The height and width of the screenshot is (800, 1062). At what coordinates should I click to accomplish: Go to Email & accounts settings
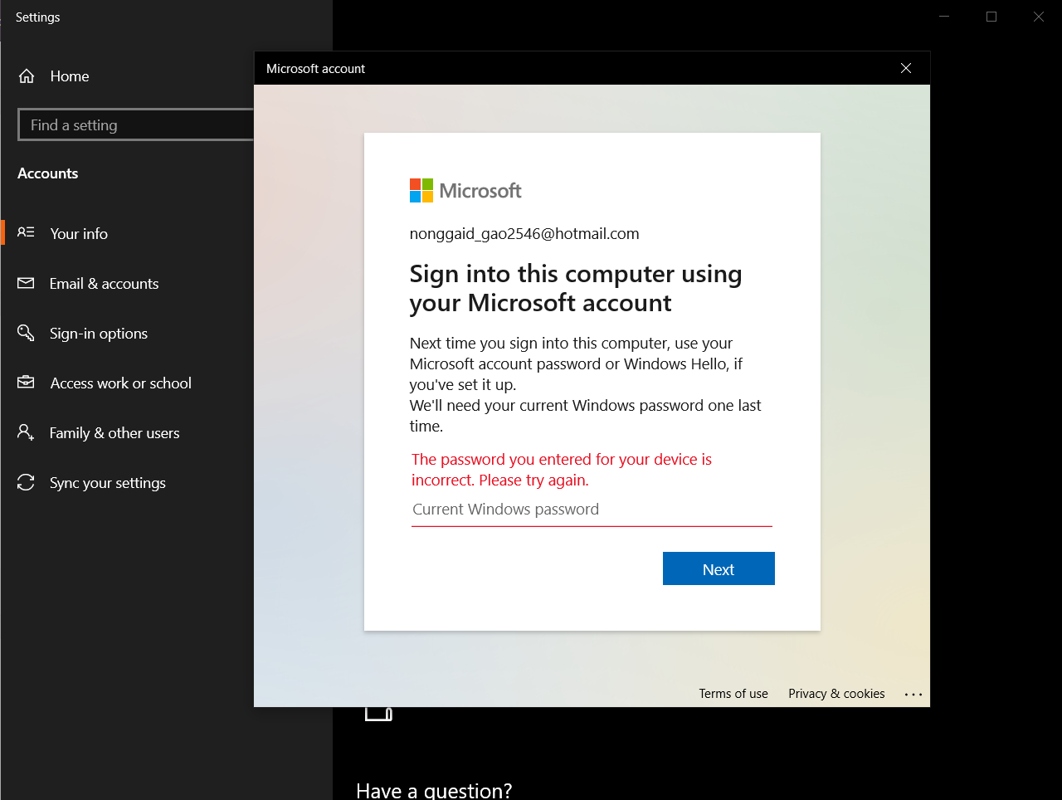click(x=104, y=284)
